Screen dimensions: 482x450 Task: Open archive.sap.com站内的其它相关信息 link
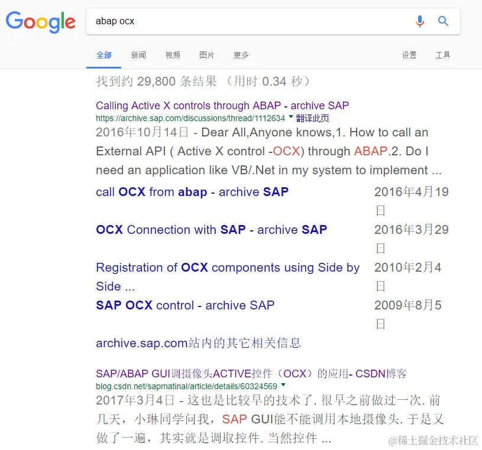point(198,343)
